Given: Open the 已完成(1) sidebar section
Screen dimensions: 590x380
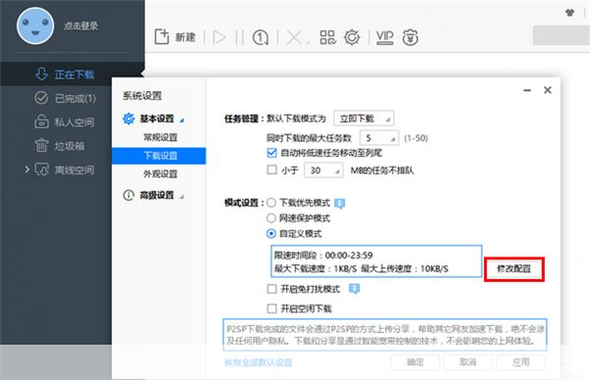Looking at the screenshot, I should 65,98.
